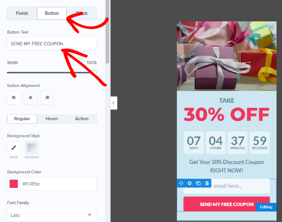
Task: Click SEND MY FREE COUPON preview button
Action: (227, 204)
